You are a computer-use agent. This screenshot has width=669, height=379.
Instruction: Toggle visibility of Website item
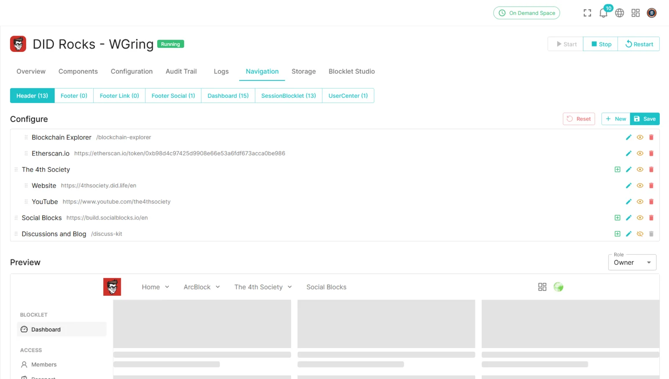(640, 186)
